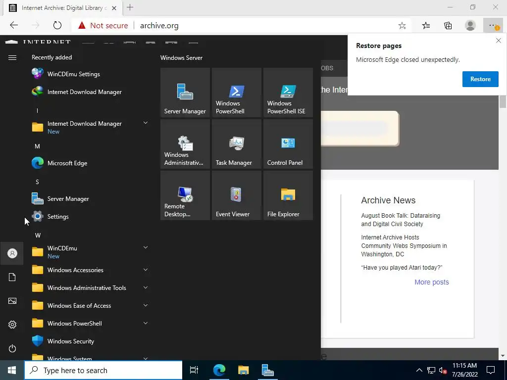This screenshot has height=380, width=507.
Task: Click the muted volume tray icon
Action: [x=443, y=370]
